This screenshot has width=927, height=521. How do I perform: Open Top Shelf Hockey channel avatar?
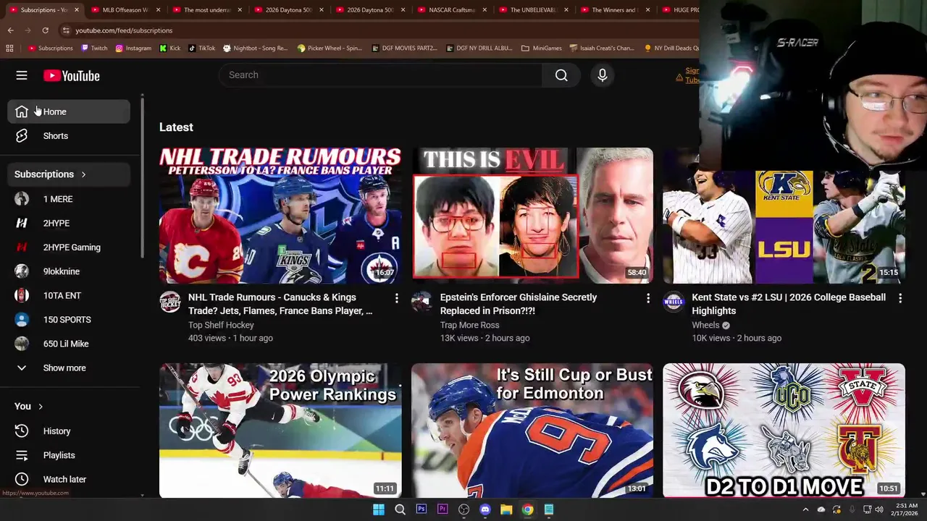point(170,302)
